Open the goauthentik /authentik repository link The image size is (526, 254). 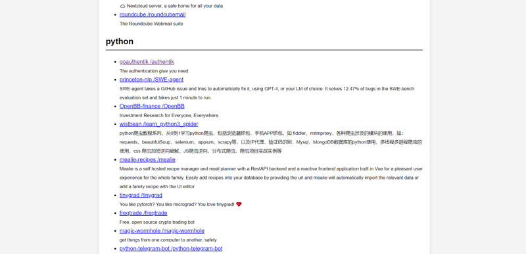[147, 62]
